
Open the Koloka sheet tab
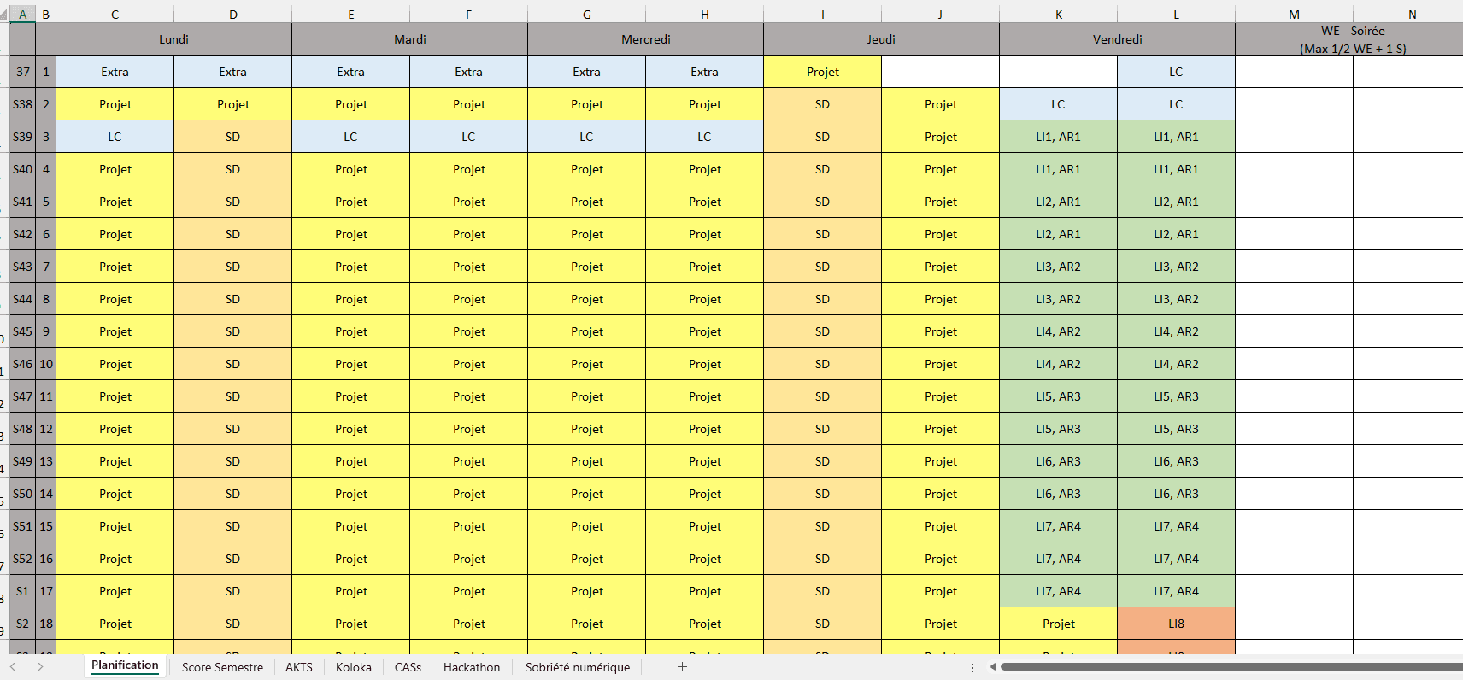click(x=354, y=667)
